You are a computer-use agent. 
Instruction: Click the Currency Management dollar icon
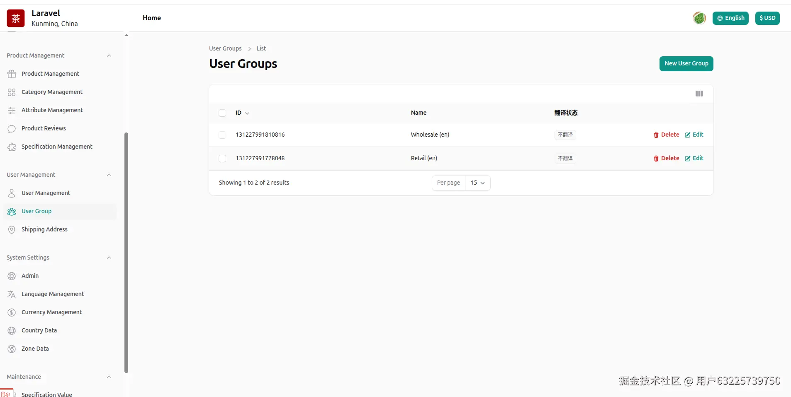click(12, 313)
